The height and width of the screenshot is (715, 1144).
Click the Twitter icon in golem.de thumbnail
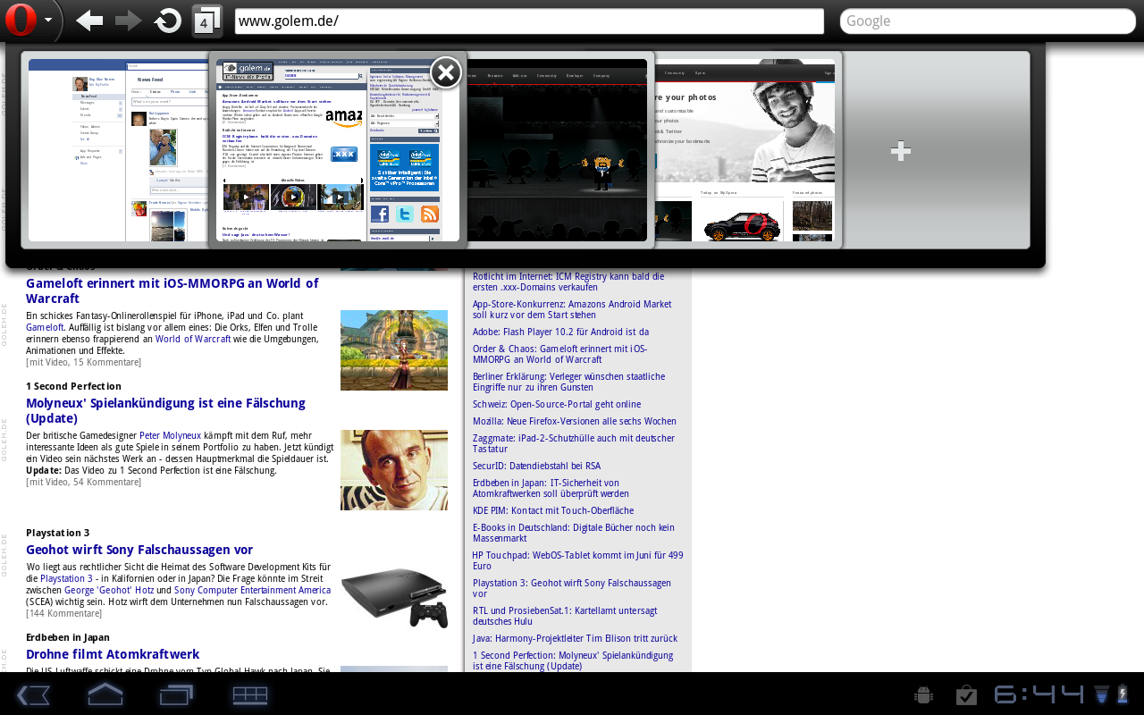click(x=404, y=214)
